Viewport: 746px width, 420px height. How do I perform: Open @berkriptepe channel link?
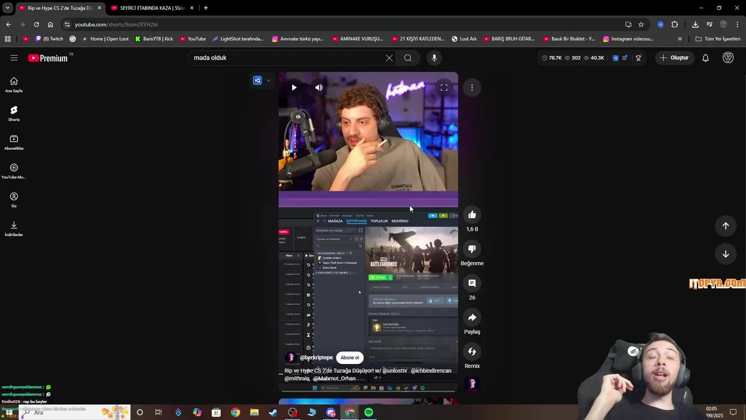316,358
